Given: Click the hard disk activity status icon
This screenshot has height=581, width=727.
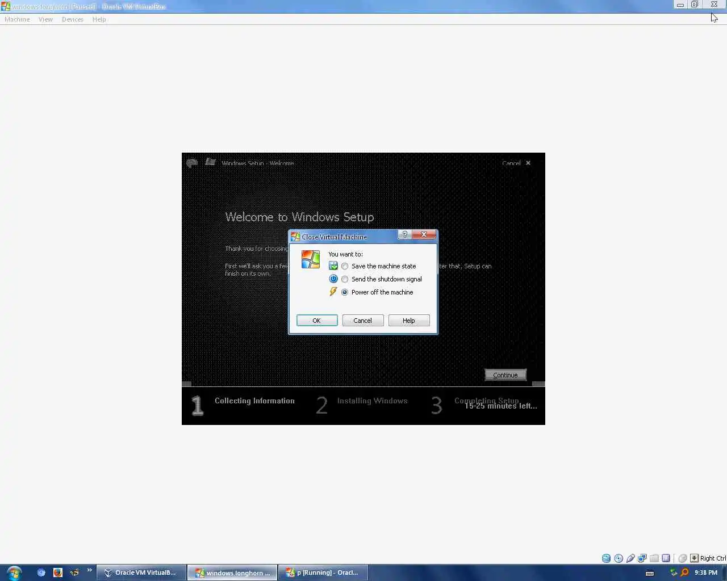Looking at the screenshot, I should pos(606,558).
